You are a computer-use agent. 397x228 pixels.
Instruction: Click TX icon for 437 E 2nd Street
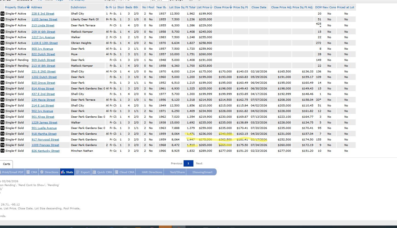tap(2, 94)
